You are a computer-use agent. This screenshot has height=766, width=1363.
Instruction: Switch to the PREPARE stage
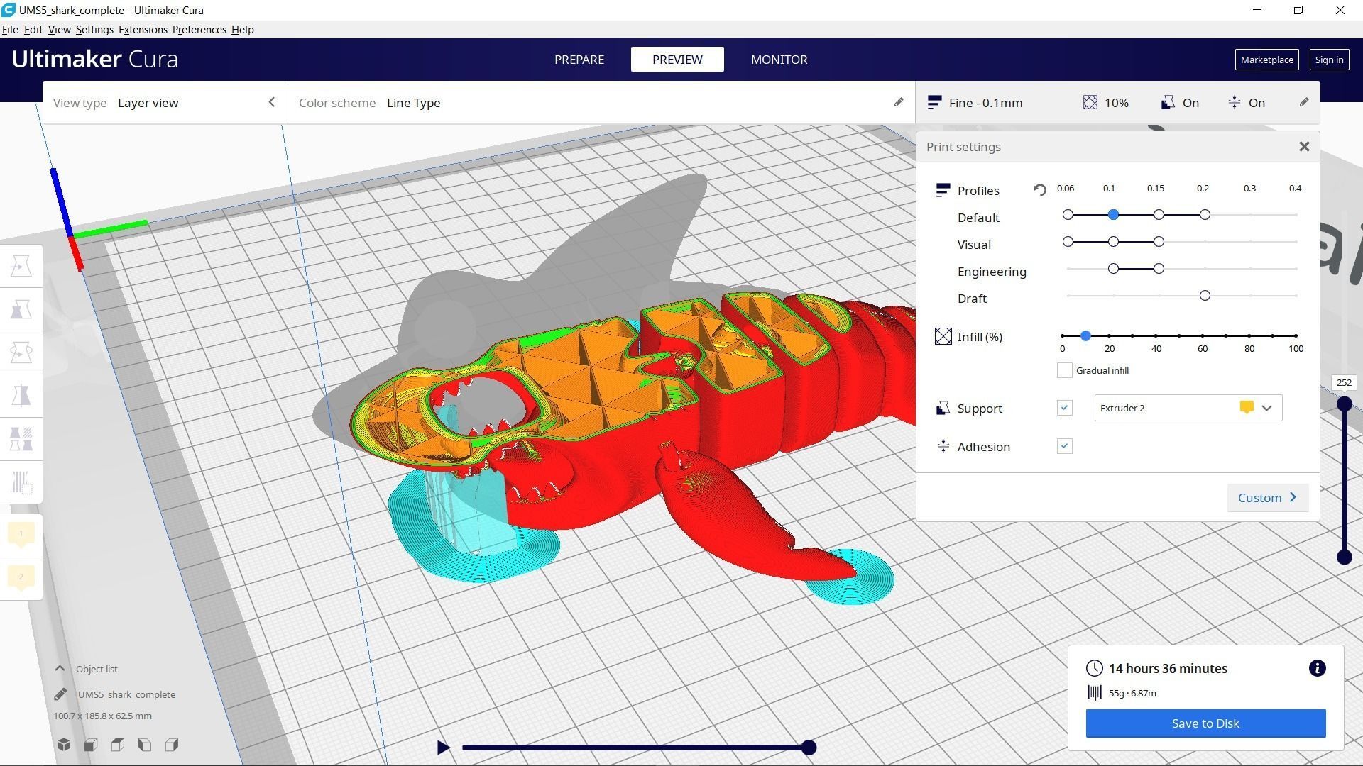coord(579,60)
